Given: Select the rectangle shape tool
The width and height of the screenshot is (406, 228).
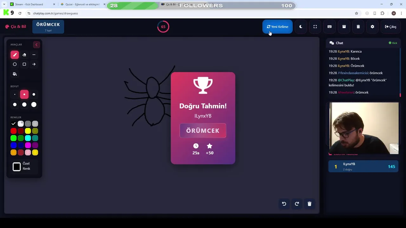Looking at the screenshot, I should pyautogui.click(x=24, y=64).
